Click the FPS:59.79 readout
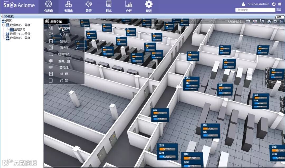 [x=235, y=21]
